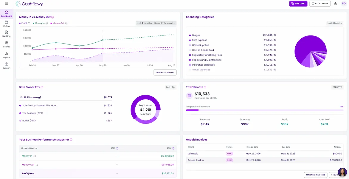Select Regulatory and Filing Fees category
349x179 pixels.
coord(232,55)
